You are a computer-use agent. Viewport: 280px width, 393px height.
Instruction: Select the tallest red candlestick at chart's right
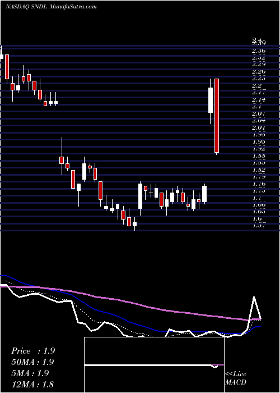217,116
